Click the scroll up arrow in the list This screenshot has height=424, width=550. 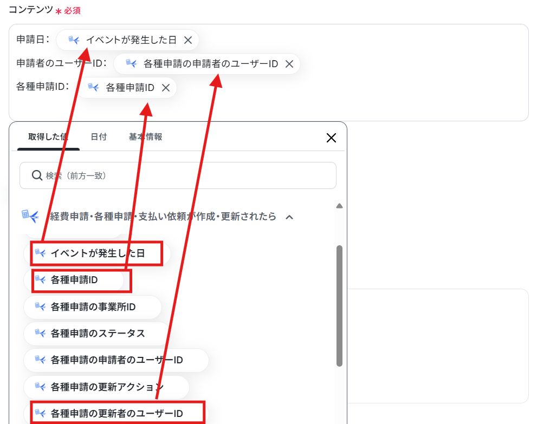tap(339, 206)
